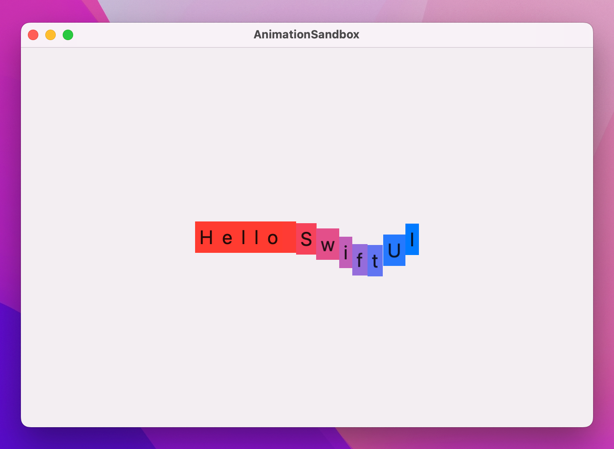Click the AnimationSandbox title text
Screen dimensions: 614x449
pyautogui.click(x=307, y=34)
